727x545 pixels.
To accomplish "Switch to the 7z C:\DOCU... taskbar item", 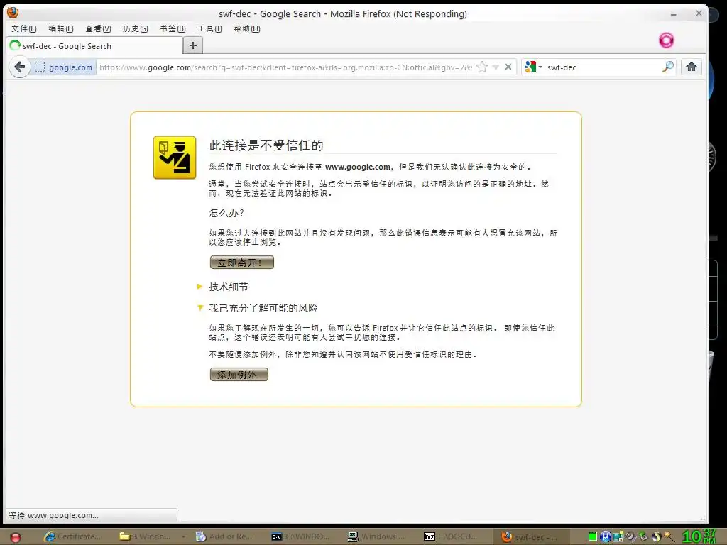I will [x=452, y=536].
